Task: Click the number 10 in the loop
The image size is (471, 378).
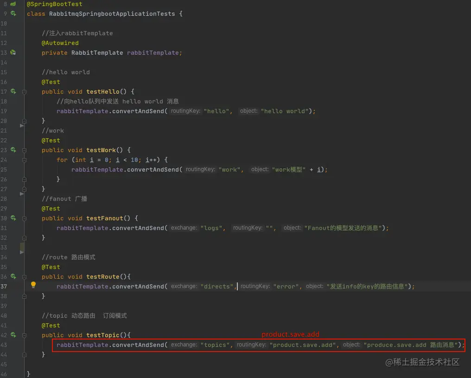Action: [134, 160]
